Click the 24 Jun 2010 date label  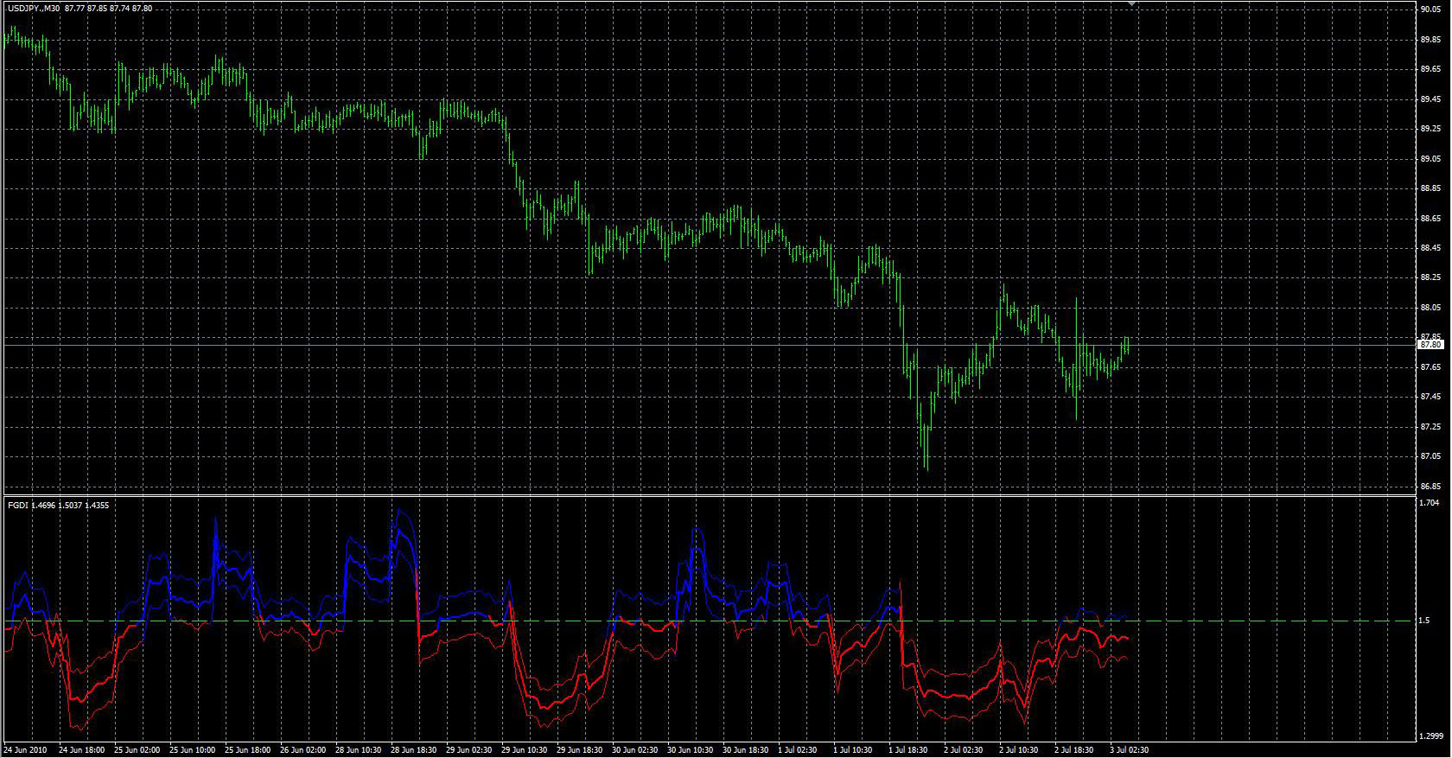pos(26,750)
